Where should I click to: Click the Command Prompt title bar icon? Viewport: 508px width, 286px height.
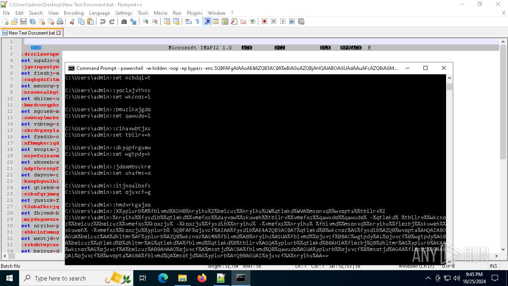pyautogui.click(x=71, y=68)
